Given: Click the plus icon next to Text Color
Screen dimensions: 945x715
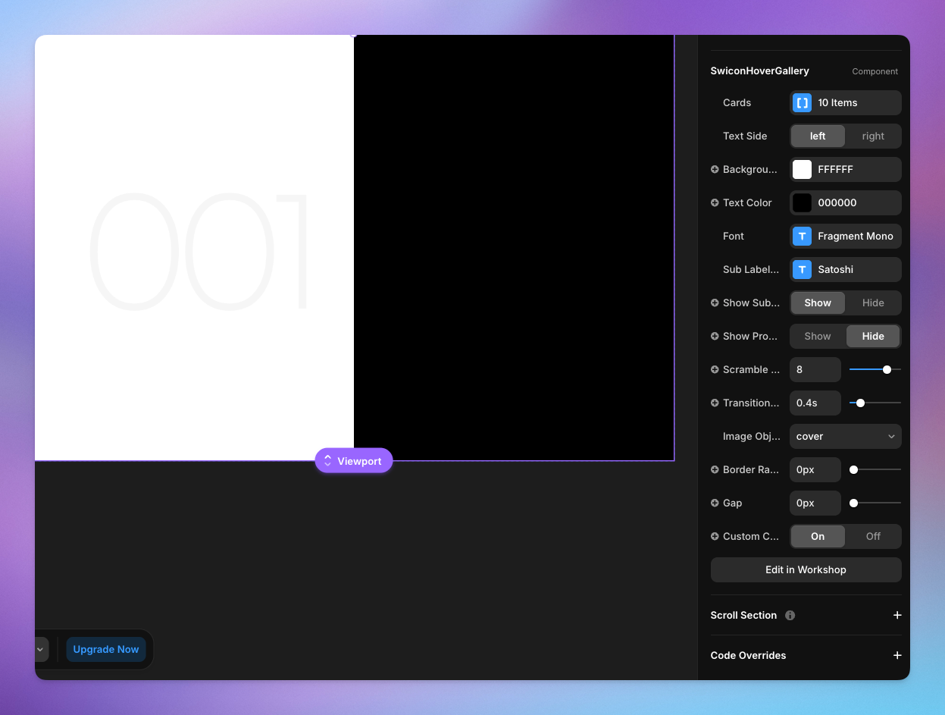Looking at the screenshot, I should pyautogui.click(x=715, y=203).
